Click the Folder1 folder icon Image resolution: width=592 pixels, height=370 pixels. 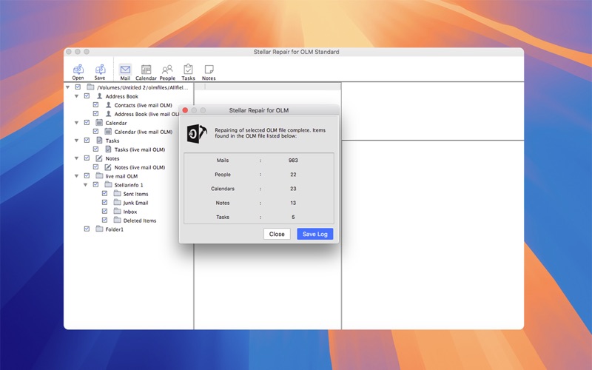coord(99,229)
